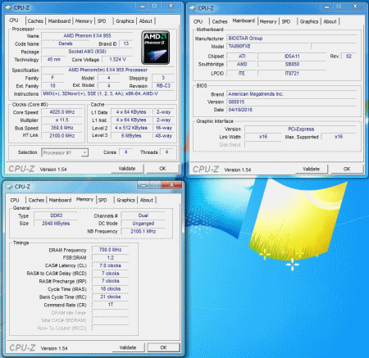This screenshot has width=369, height=358.
Task: Click the DRAM Frequency value 700.0 MHz
Action: pos(111,250)
